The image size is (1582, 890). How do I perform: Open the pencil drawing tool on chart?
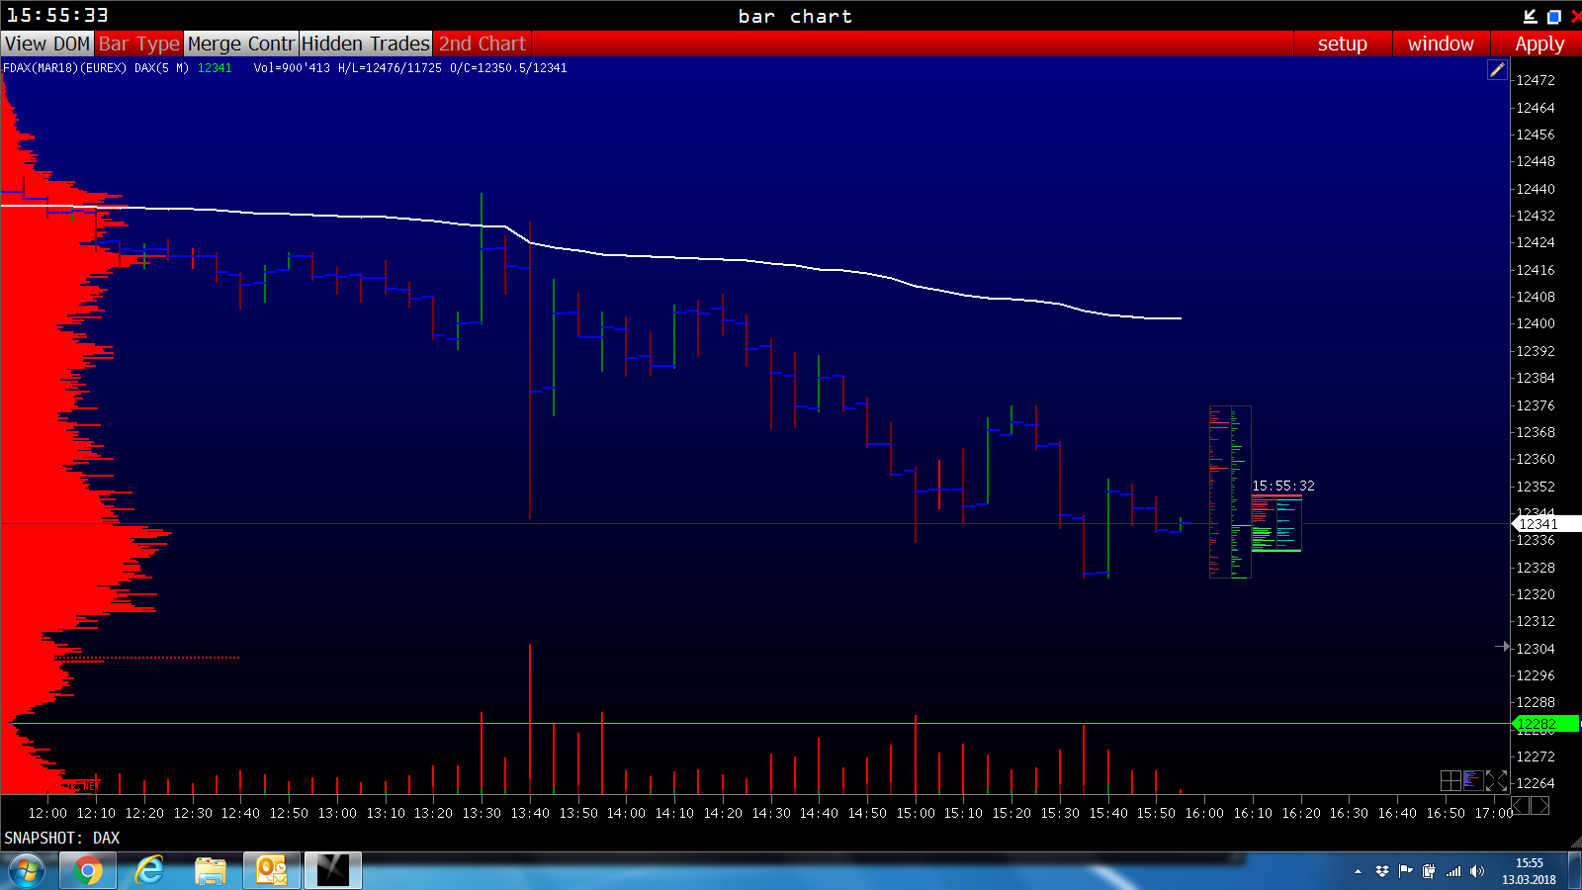[1497, 69]
